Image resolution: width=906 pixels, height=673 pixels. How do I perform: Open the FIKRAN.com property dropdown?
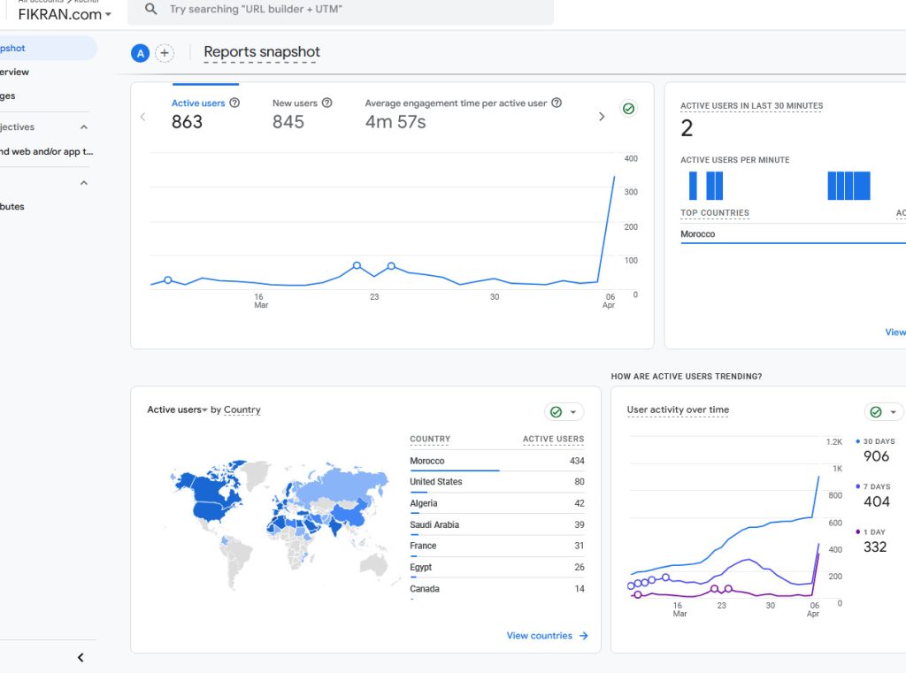tap(64, 14)
